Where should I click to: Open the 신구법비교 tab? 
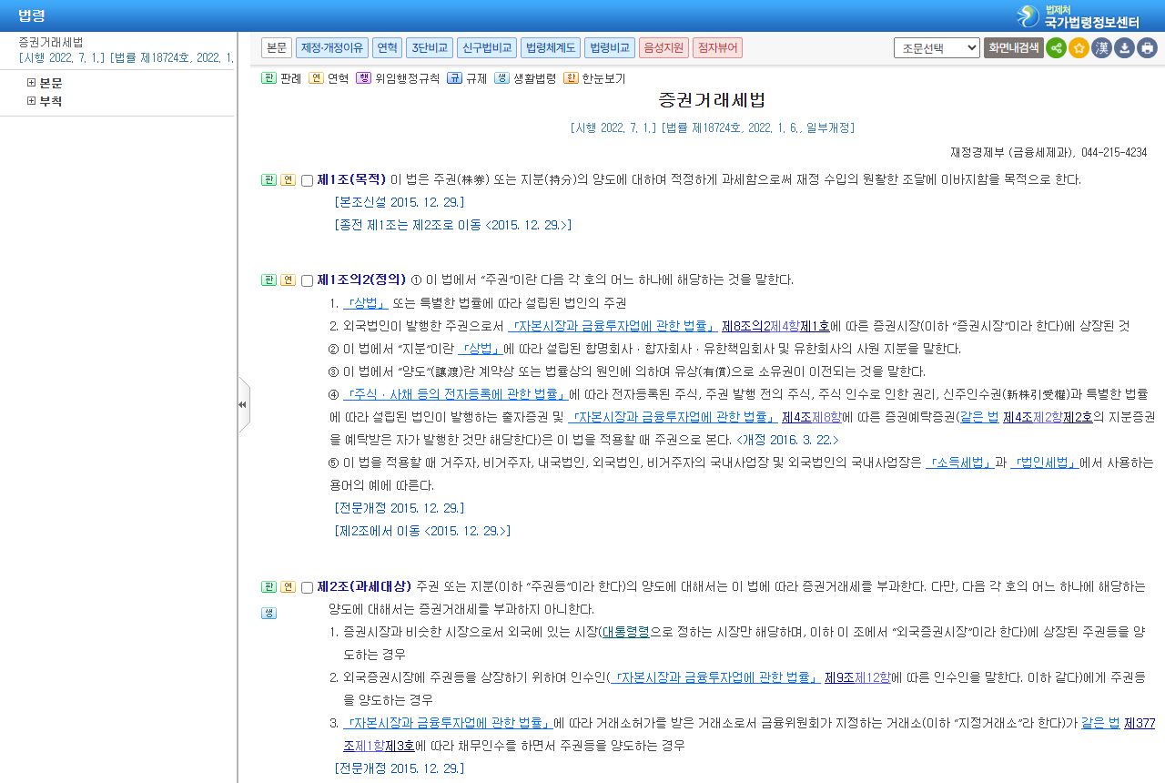pos(487,47)
